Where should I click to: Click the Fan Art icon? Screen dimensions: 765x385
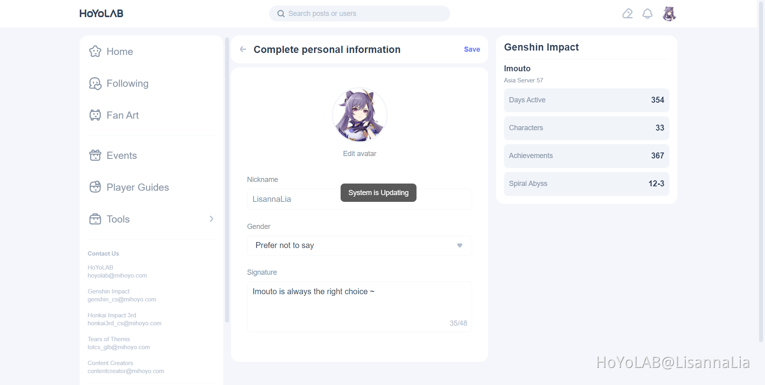[x=95, y=115]
